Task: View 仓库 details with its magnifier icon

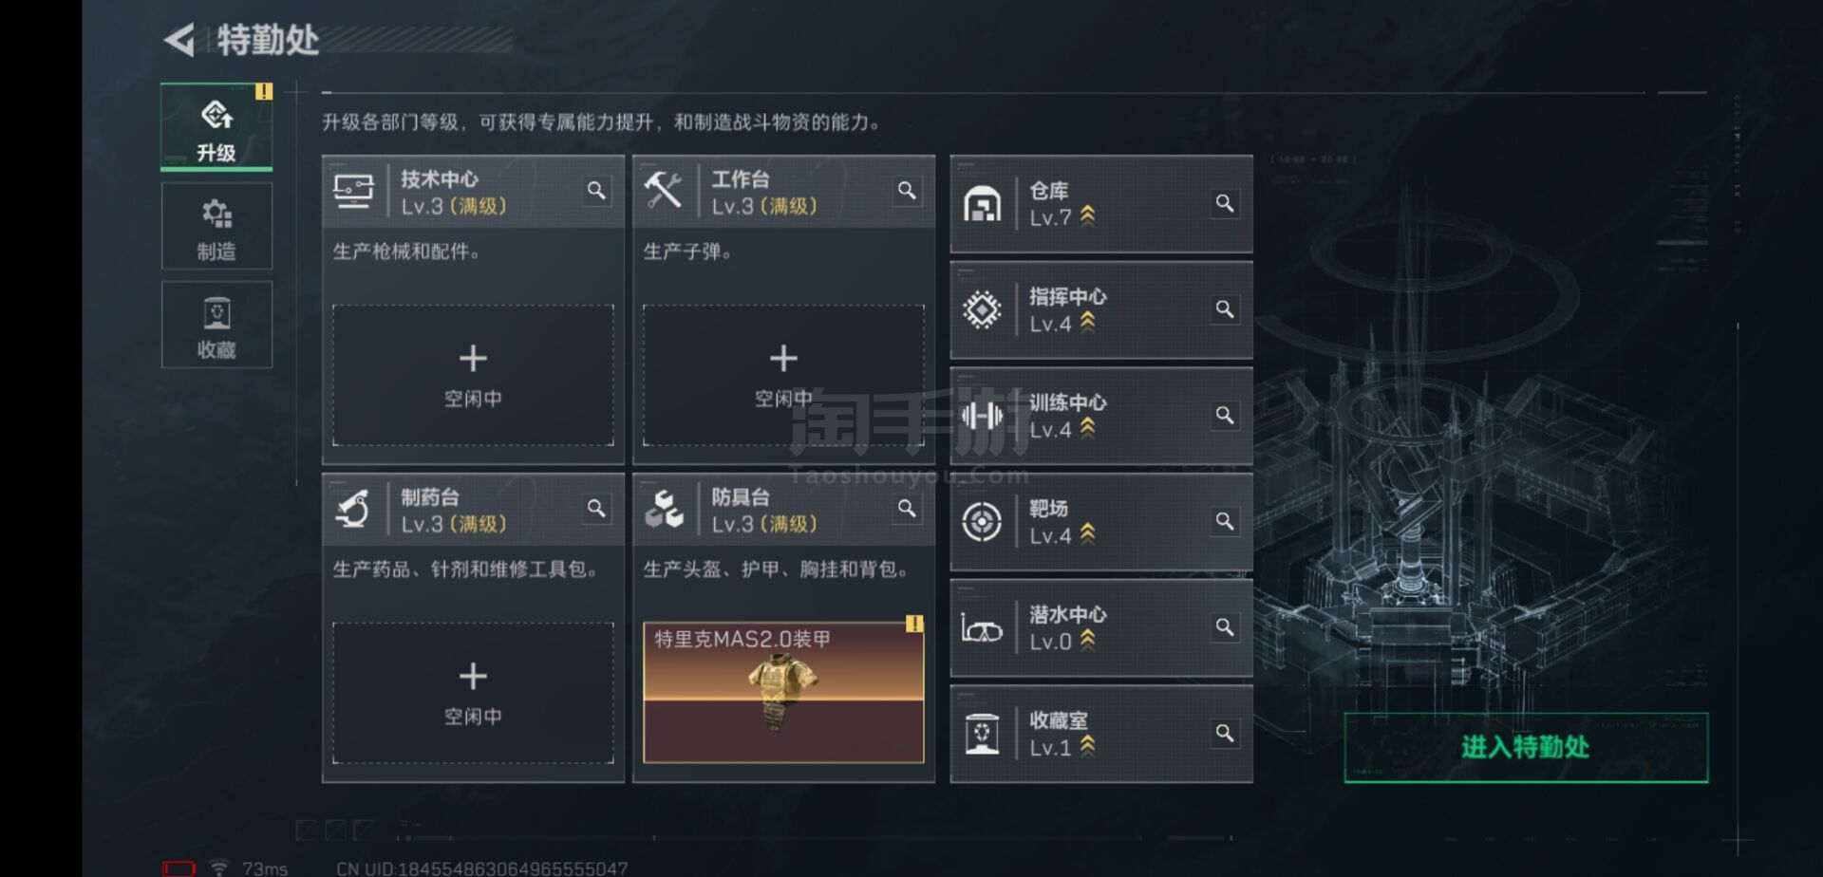Action: pos(1225,203)
